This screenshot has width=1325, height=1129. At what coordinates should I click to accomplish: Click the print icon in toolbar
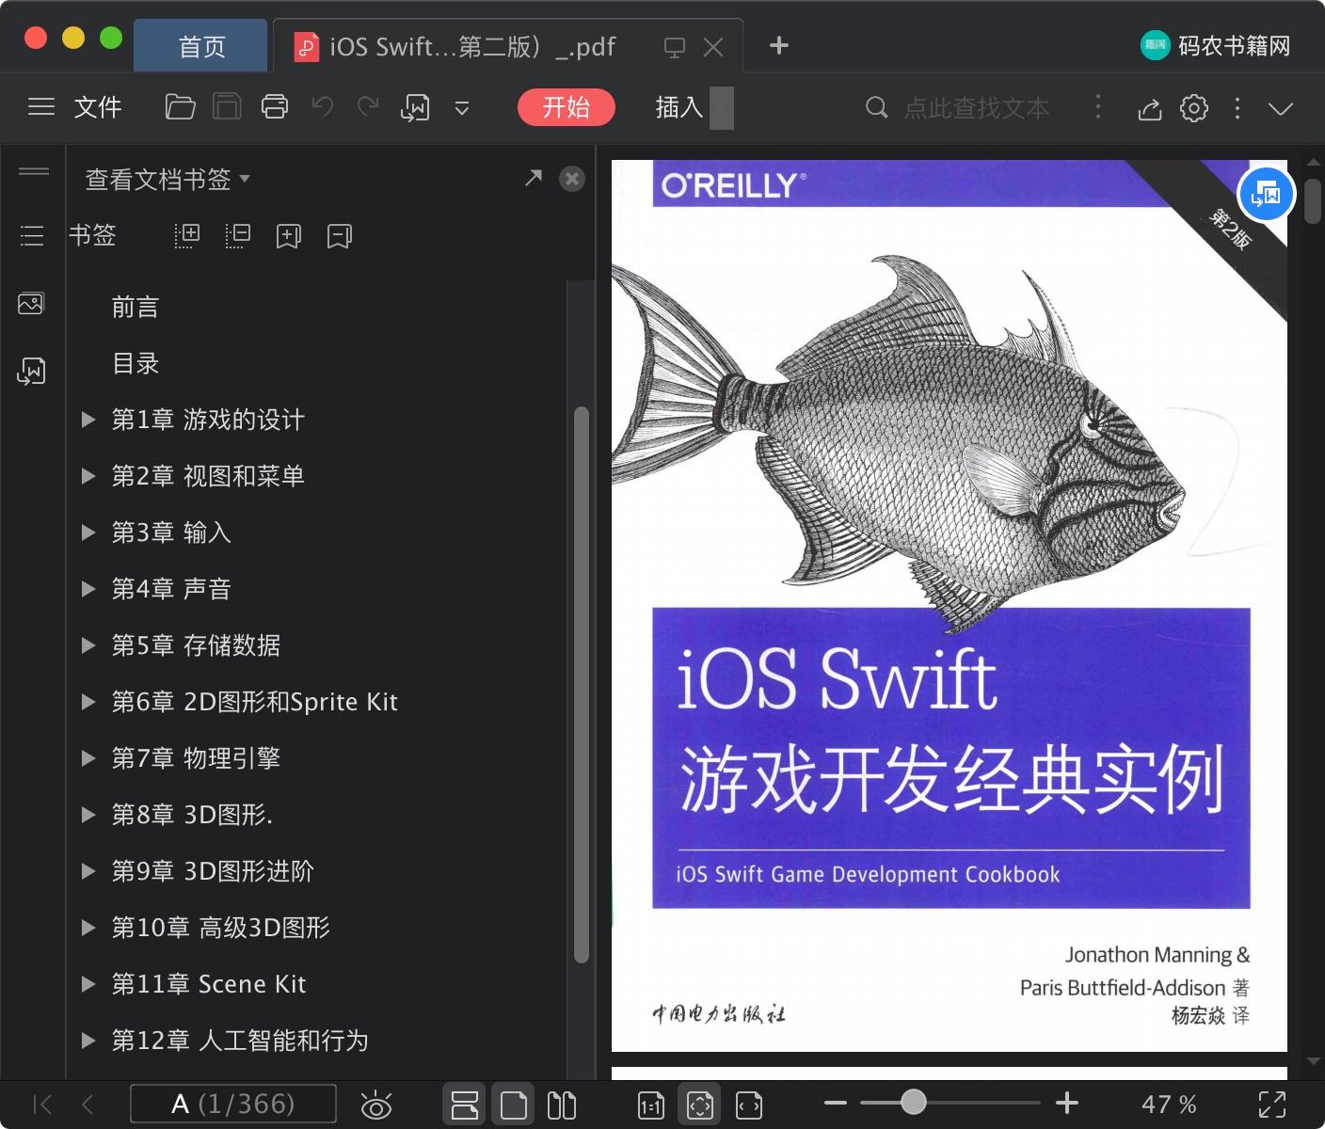pyautogui.click(x=275, y=107)
